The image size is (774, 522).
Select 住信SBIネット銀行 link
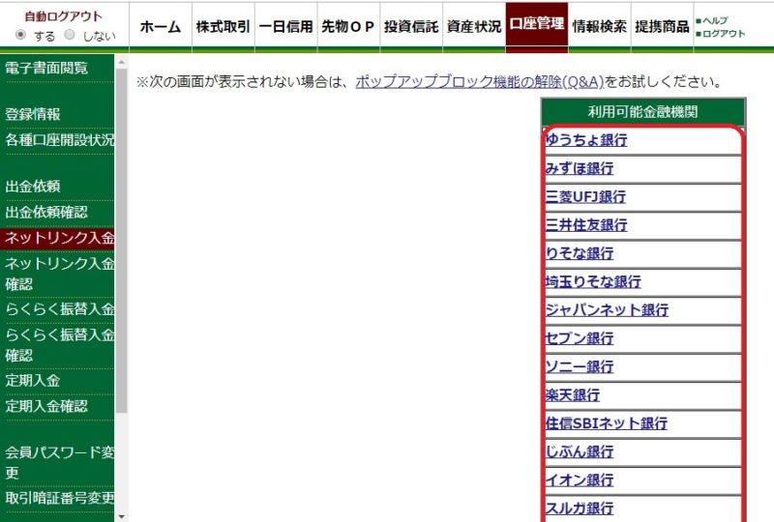tap(607, 423)
